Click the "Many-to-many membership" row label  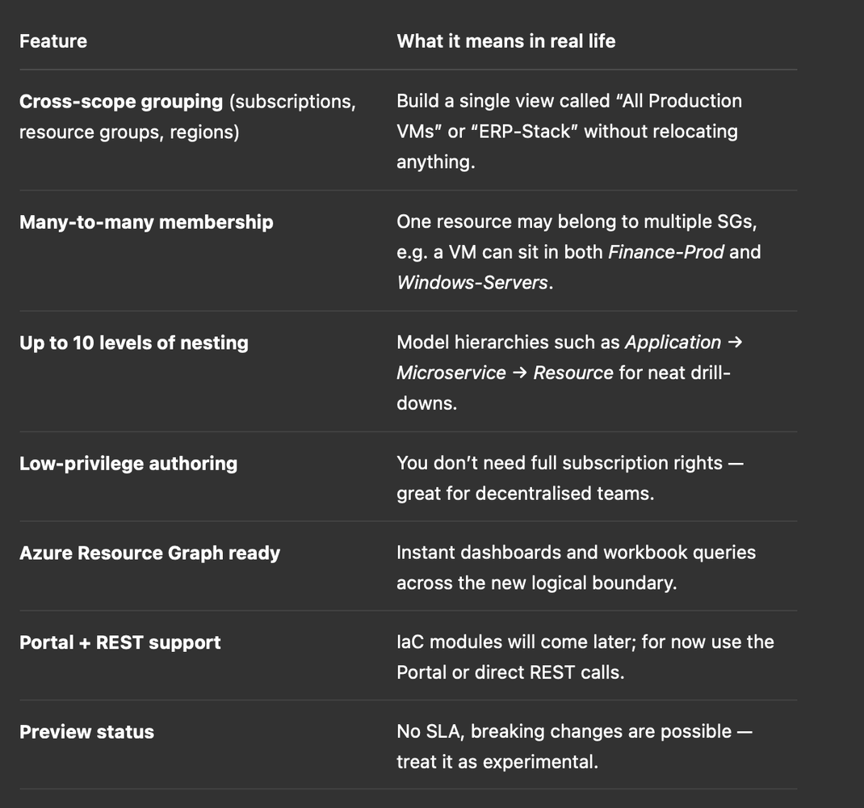pos(146,222)
